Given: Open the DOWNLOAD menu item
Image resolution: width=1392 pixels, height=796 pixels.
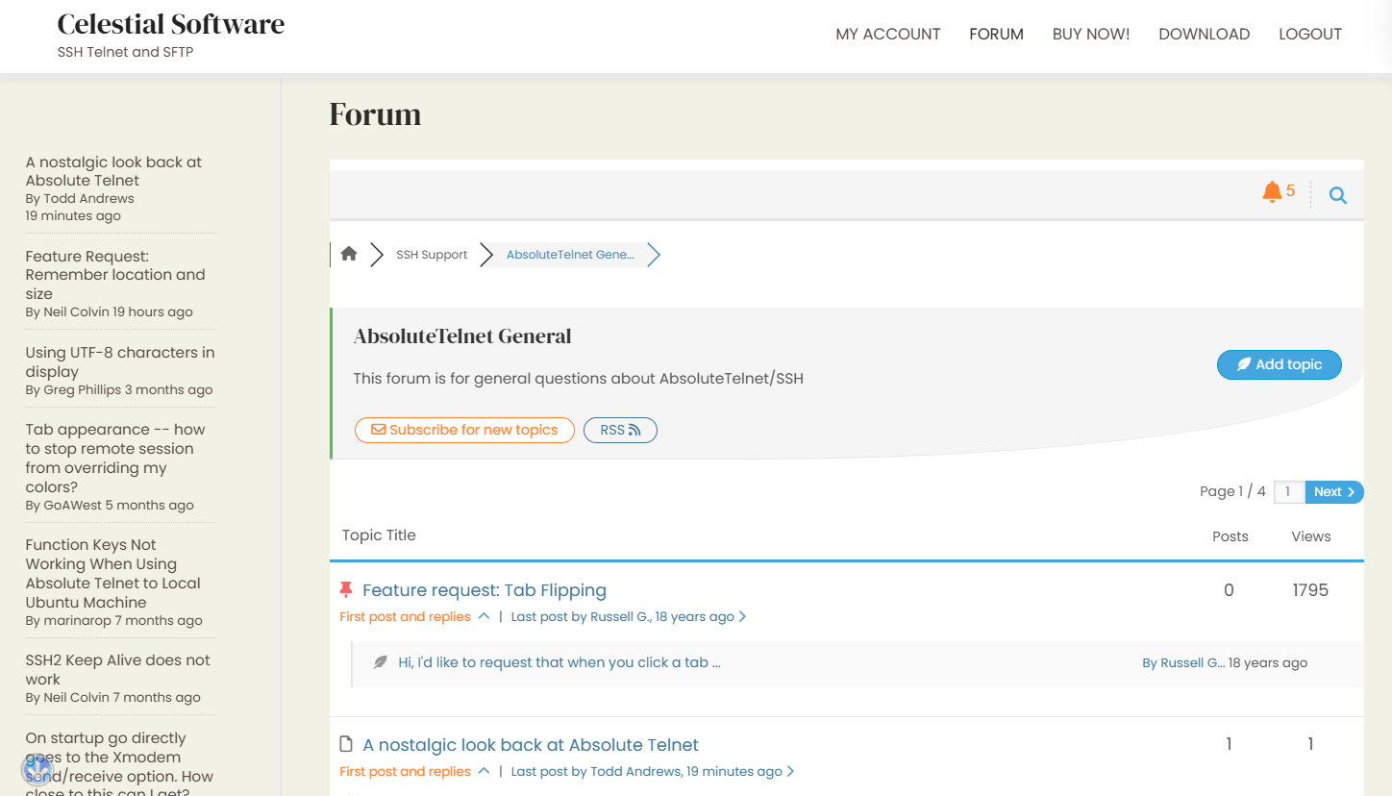Looking at the screenshot, I should [1204, 35].
